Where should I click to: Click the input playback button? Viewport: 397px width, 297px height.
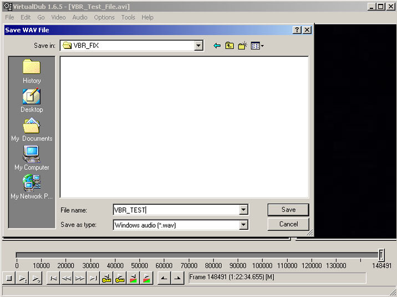point(23,278)
